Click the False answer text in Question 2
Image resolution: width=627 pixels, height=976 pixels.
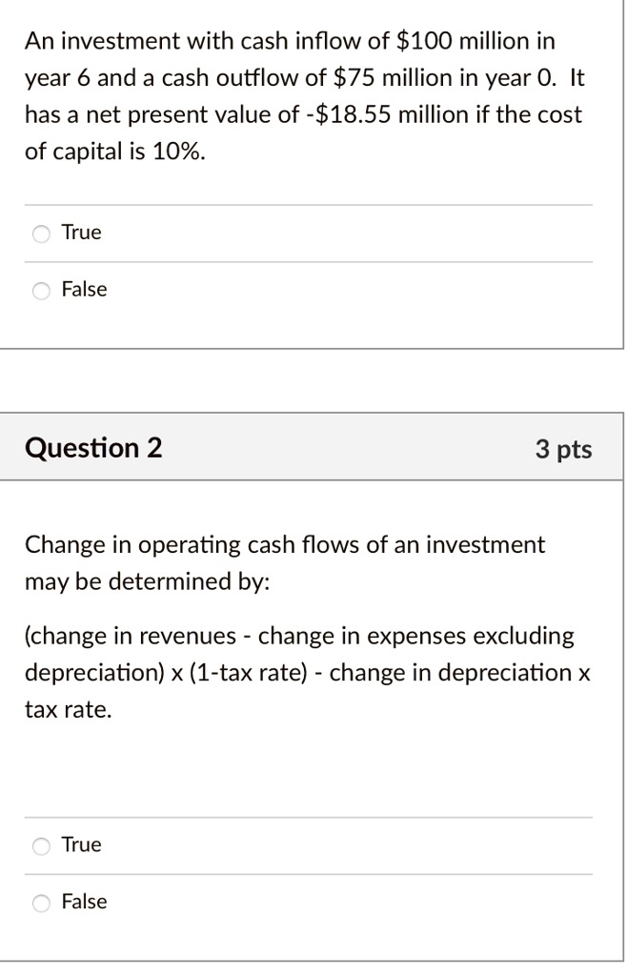point(84,902)
